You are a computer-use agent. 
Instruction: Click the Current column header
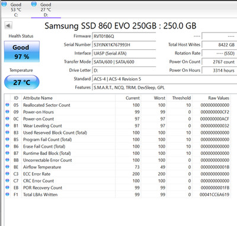click(129, 98)
